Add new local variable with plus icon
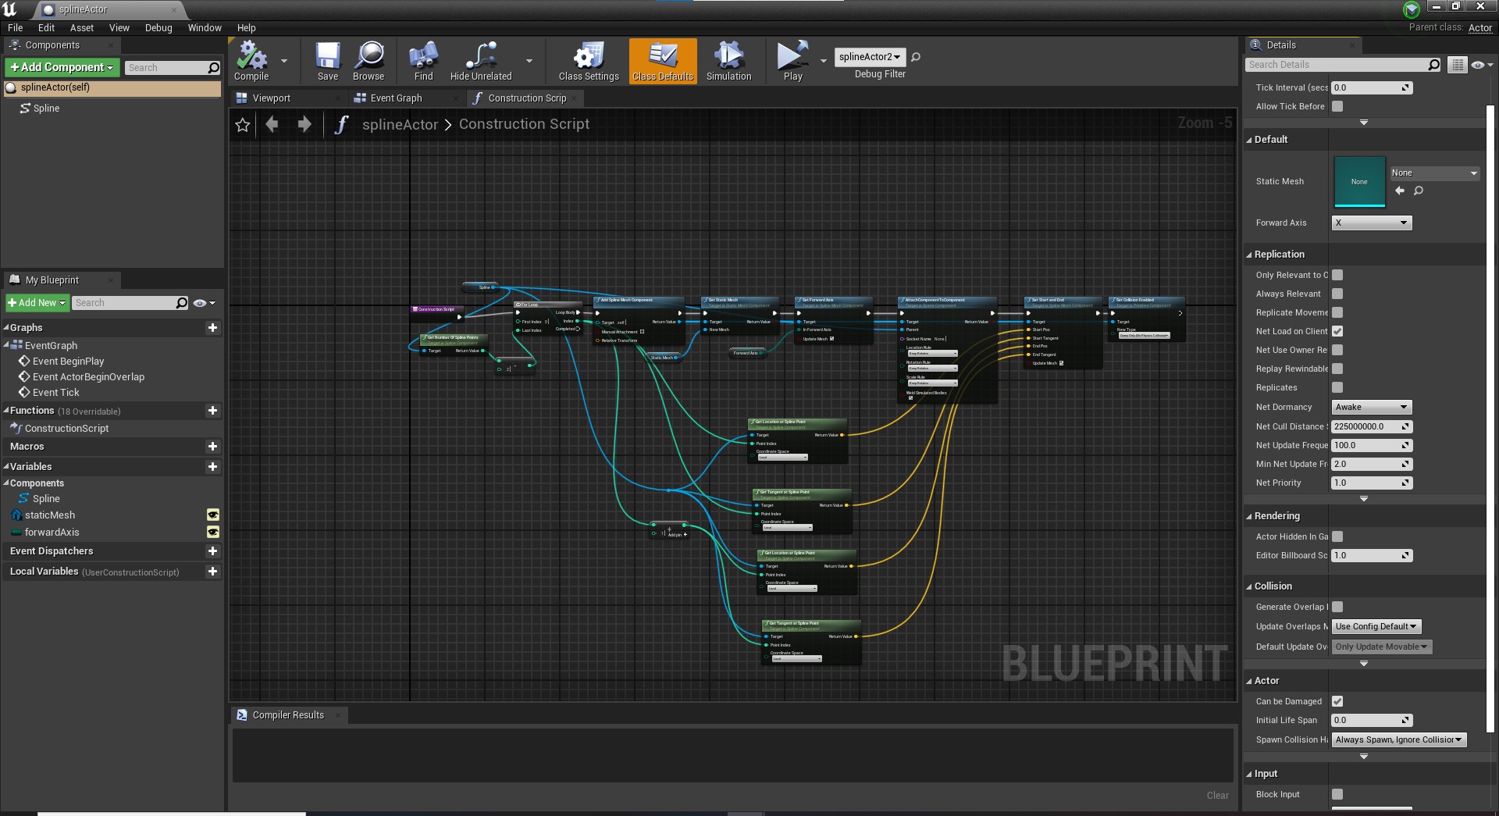This screenshot has height=816, width=1499. click(212, 572)
